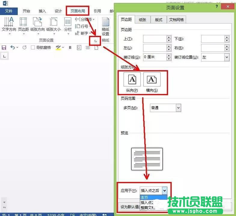
Task: Open the Breaks (分隔符) menu
Action: (85, 20)
